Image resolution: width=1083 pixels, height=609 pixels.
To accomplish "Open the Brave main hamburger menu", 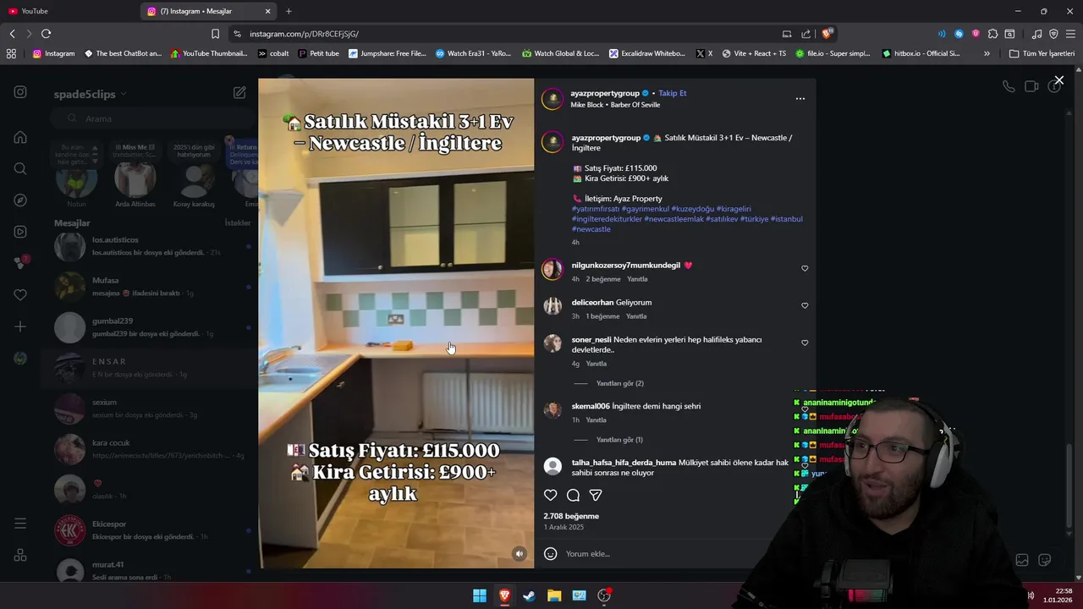I will point(1070,34).
